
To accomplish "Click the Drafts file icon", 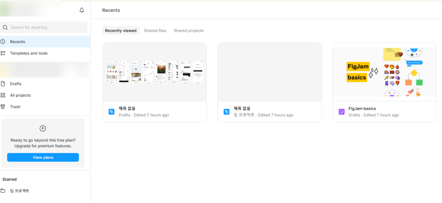I will 3,84.
